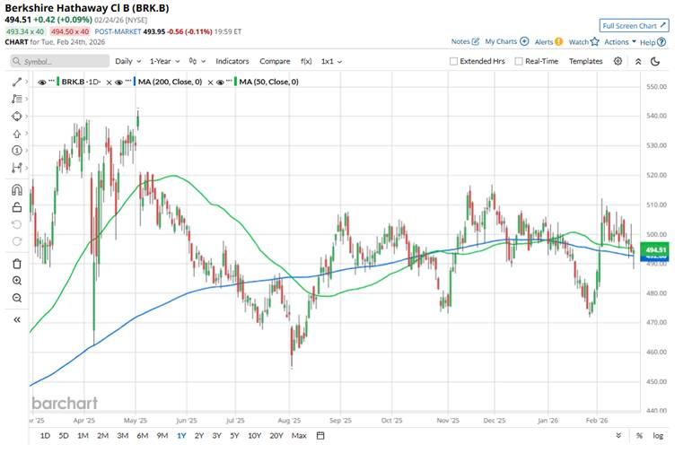The image size is (675, 453).
Task: Select the trend line drawing tool
Action: 17,82
